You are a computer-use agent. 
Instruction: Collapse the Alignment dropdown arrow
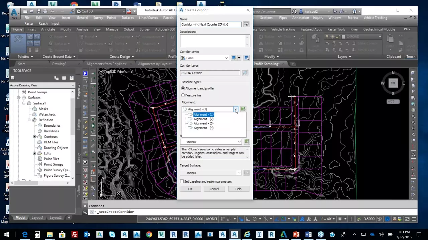click(x=236, y=109)
